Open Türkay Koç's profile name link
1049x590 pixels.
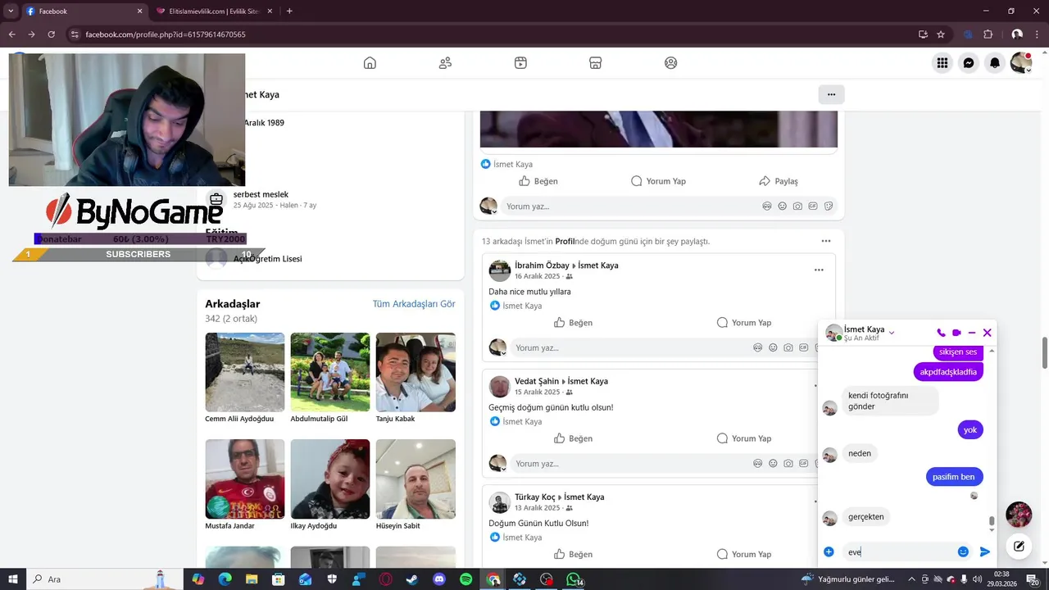tap(535, 497)
